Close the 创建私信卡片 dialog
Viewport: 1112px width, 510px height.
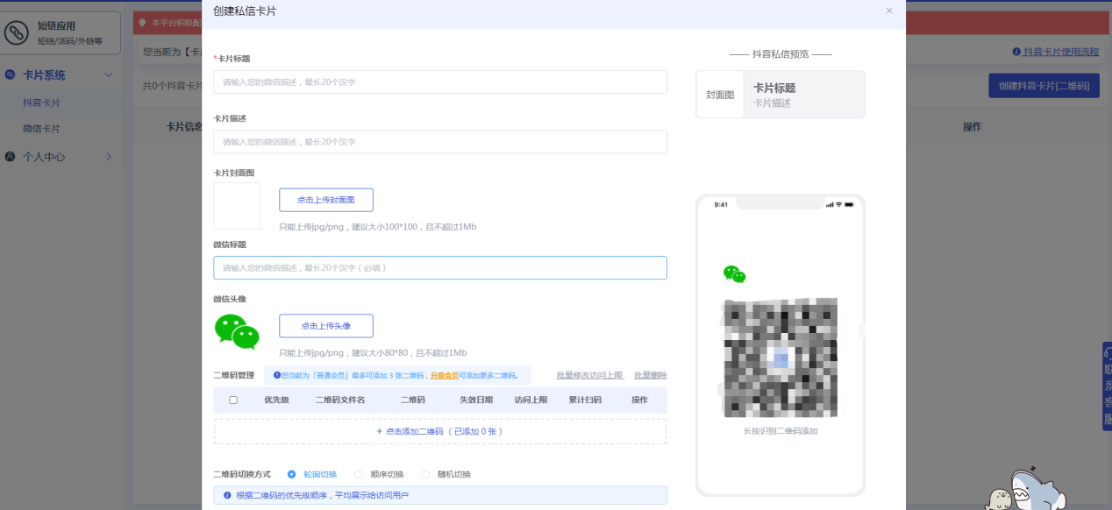[x=888, y=11]
